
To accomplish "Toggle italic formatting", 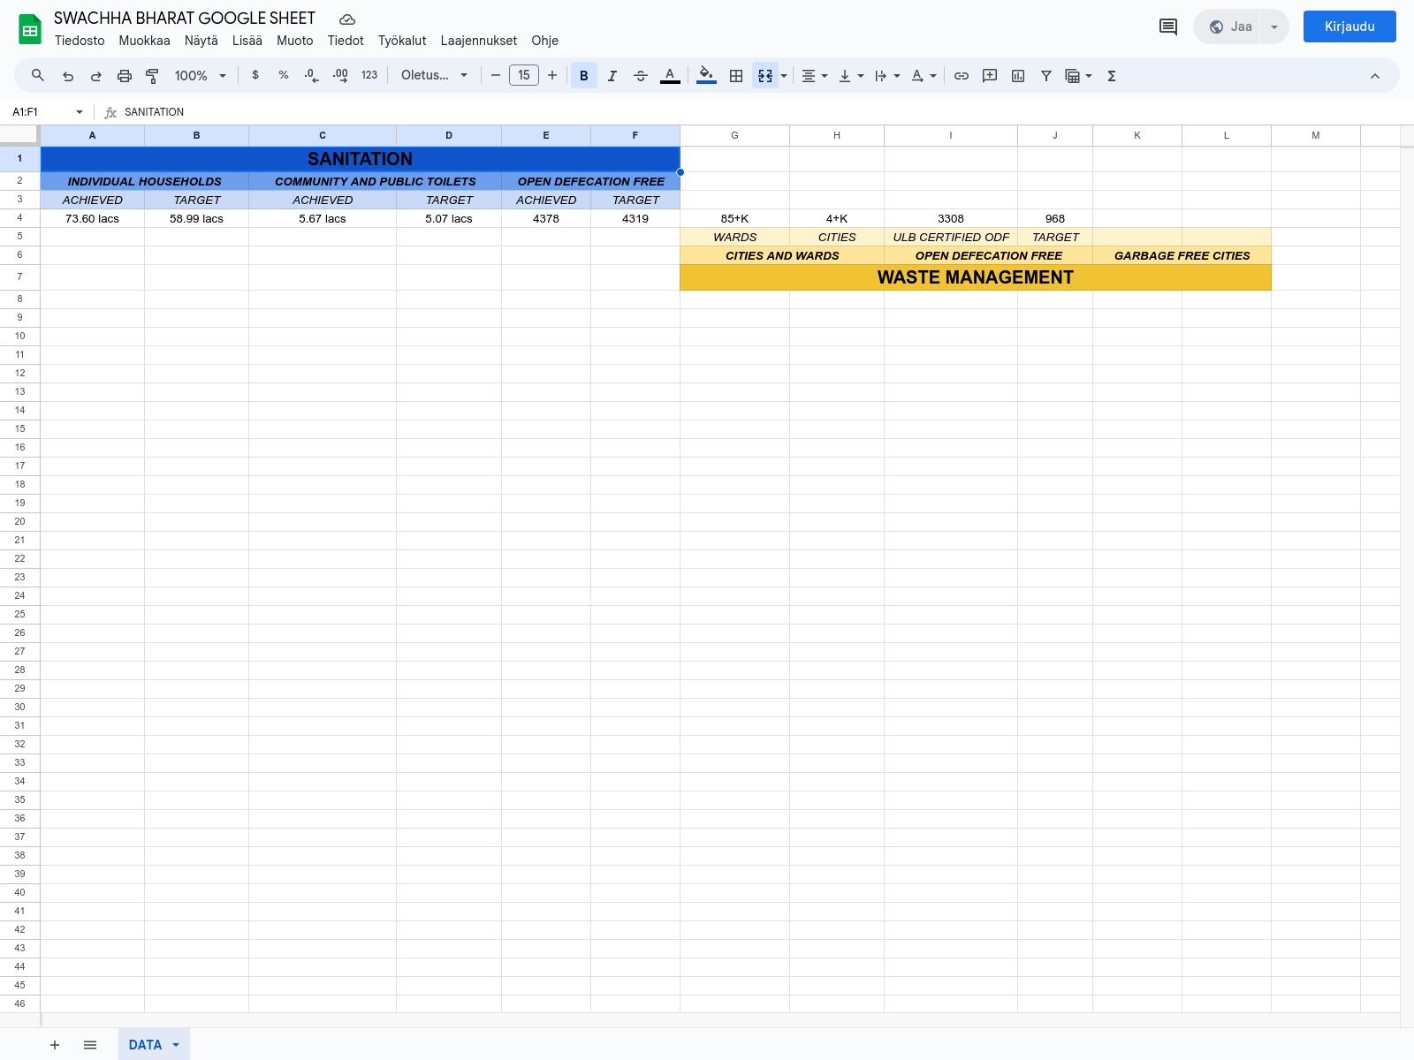I will tap(612, 76).
